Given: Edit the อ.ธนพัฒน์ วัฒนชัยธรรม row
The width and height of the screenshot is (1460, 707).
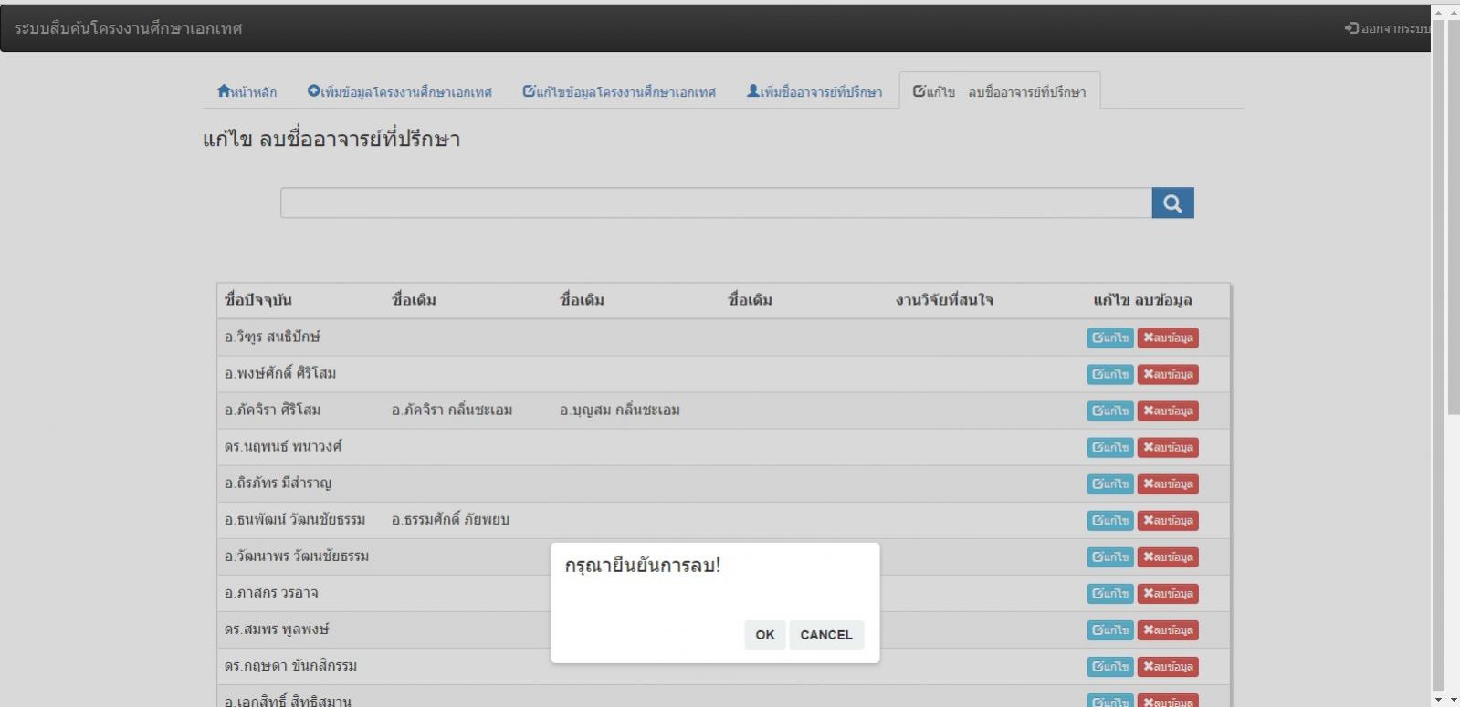Looking at the screenshot, I should click(x=1110, y=520).
